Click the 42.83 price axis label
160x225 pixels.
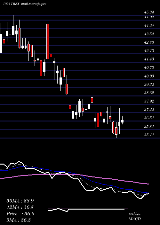pyautogui.click(x=149, y=42)
